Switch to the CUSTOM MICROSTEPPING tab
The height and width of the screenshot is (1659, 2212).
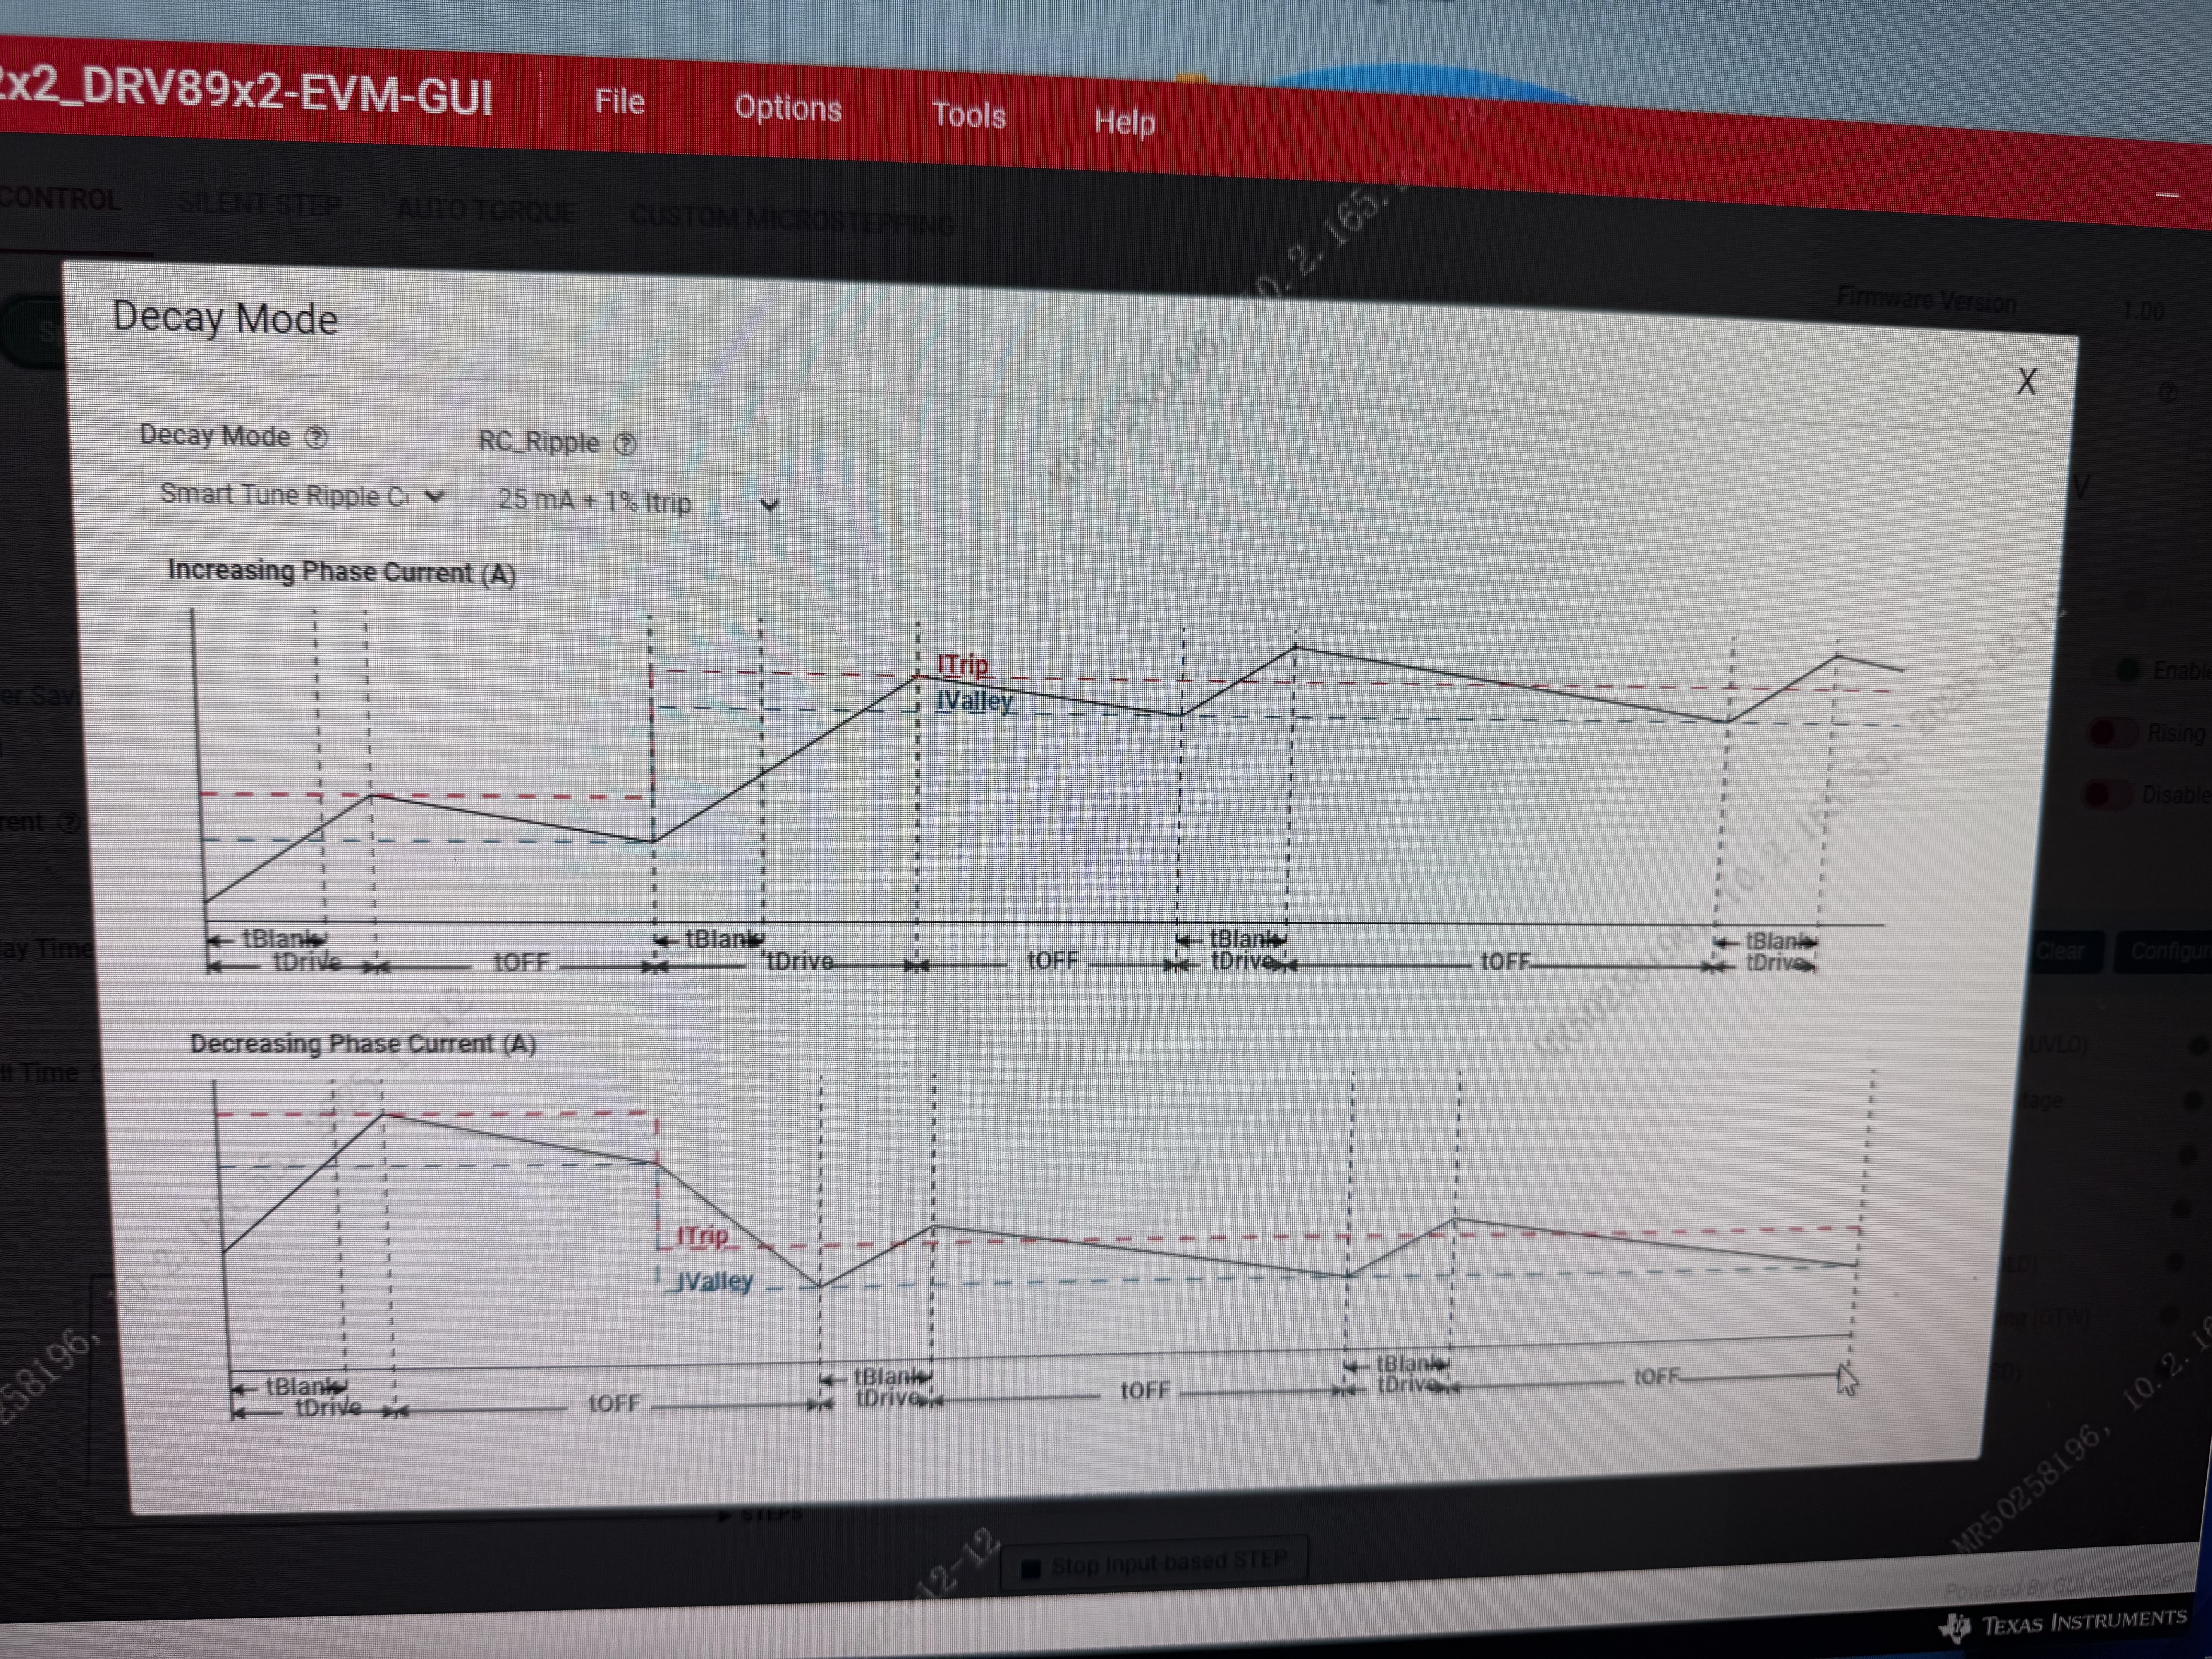[x=792, y=219]
